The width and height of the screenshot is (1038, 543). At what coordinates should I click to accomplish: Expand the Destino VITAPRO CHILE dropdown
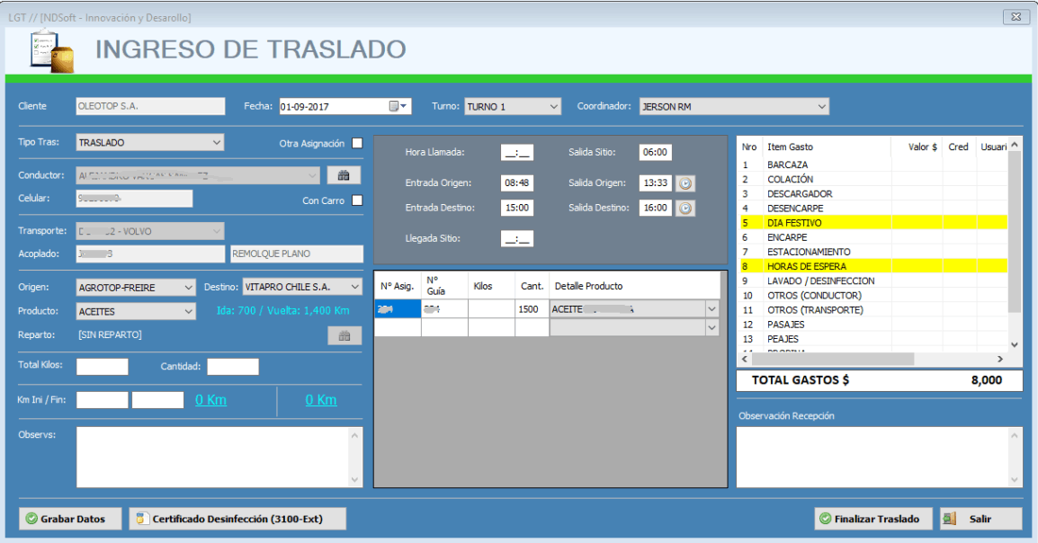pyautogui.click(x=354, y=287)
